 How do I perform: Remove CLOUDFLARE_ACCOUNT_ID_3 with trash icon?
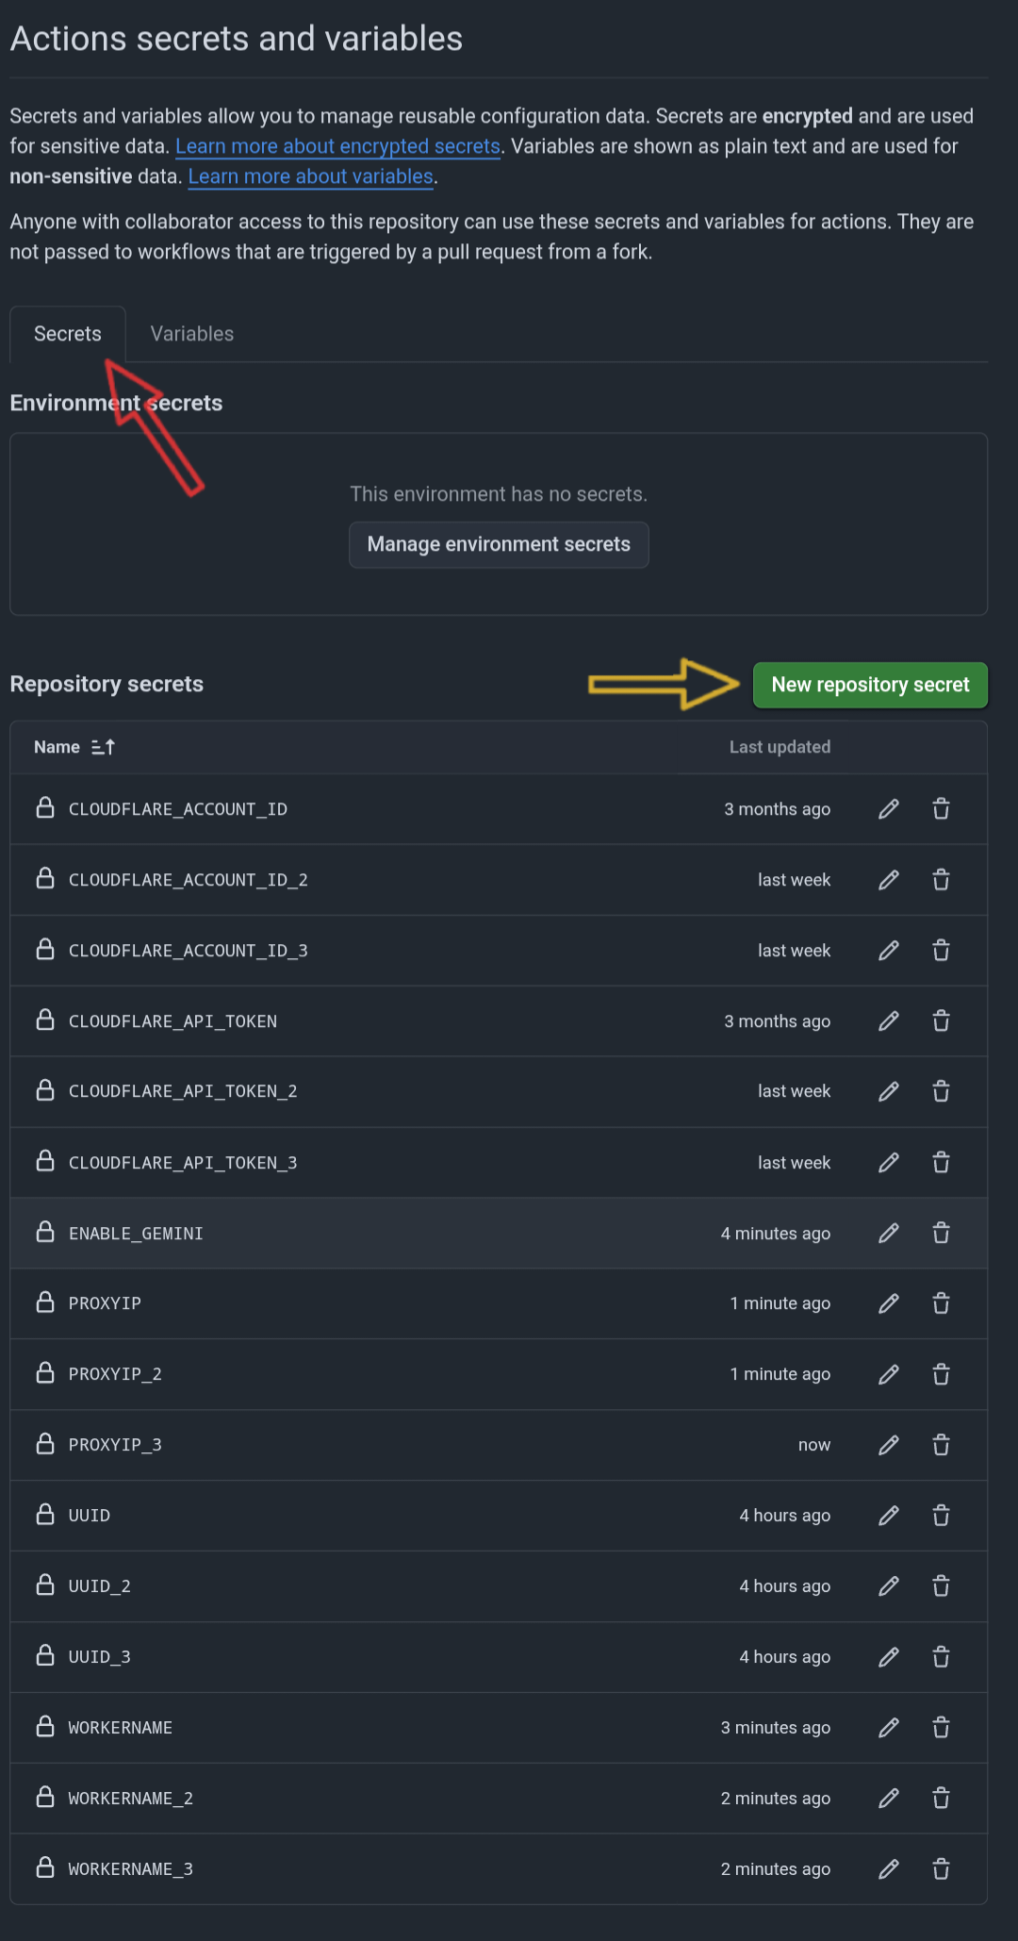(x=941, y=951)
